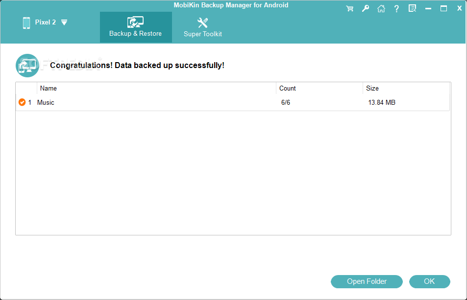Image resolution: width=467 pixels, height=300 pixels.
Task: Close the MobiKin Backup Manager window
Action: pos(459,8)
